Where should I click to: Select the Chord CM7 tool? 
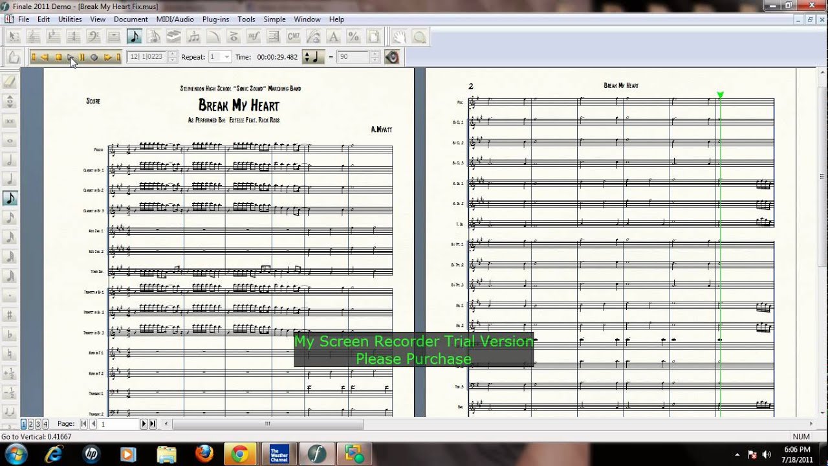click(x=294, y=36)
